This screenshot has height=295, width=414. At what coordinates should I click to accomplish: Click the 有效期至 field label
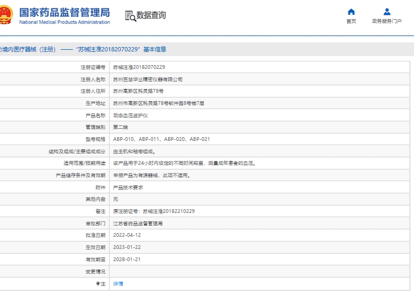pyautogui.click(x=95, y=260)
